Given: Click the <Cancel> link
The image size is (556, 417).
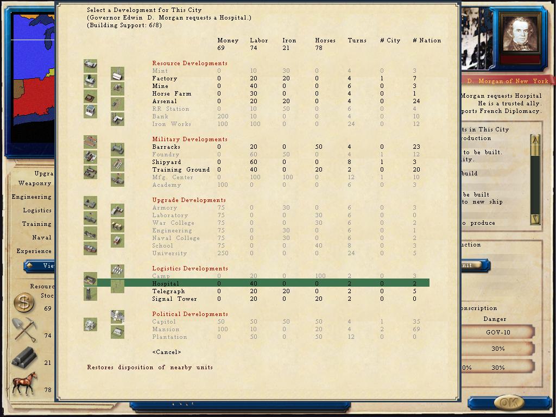Looking at the screenshot, I should (x=167, y=352).
